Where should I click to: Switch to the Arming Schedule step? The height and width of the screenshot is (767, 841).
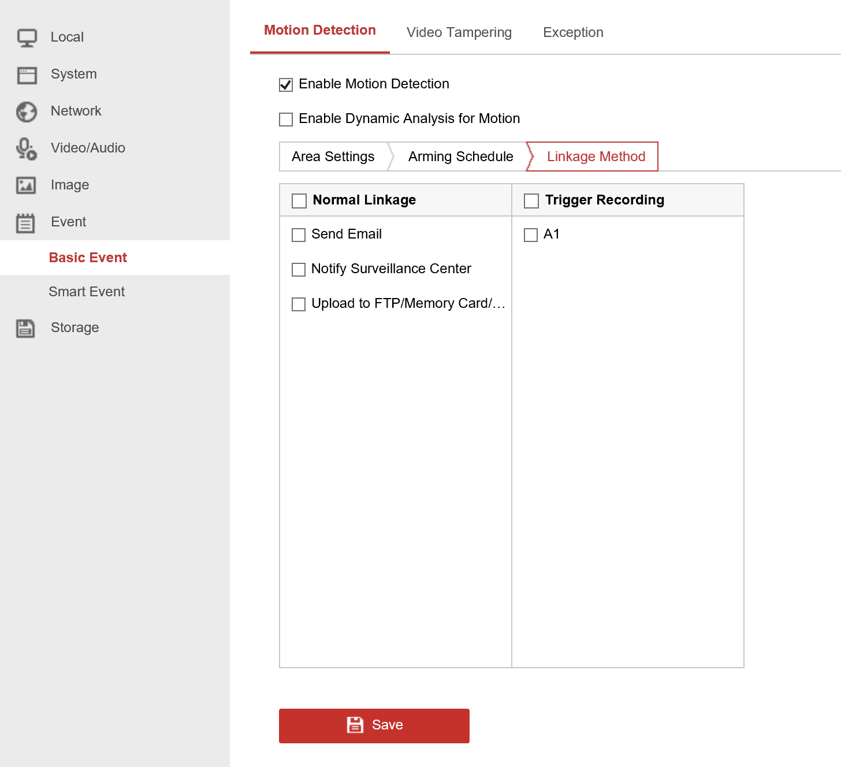click(460, 157)
